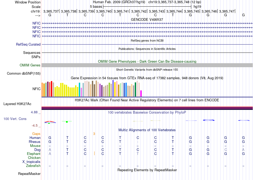Click the "Sequences" publications track label
The image size is (253, 180).
[x=32, y=53]
